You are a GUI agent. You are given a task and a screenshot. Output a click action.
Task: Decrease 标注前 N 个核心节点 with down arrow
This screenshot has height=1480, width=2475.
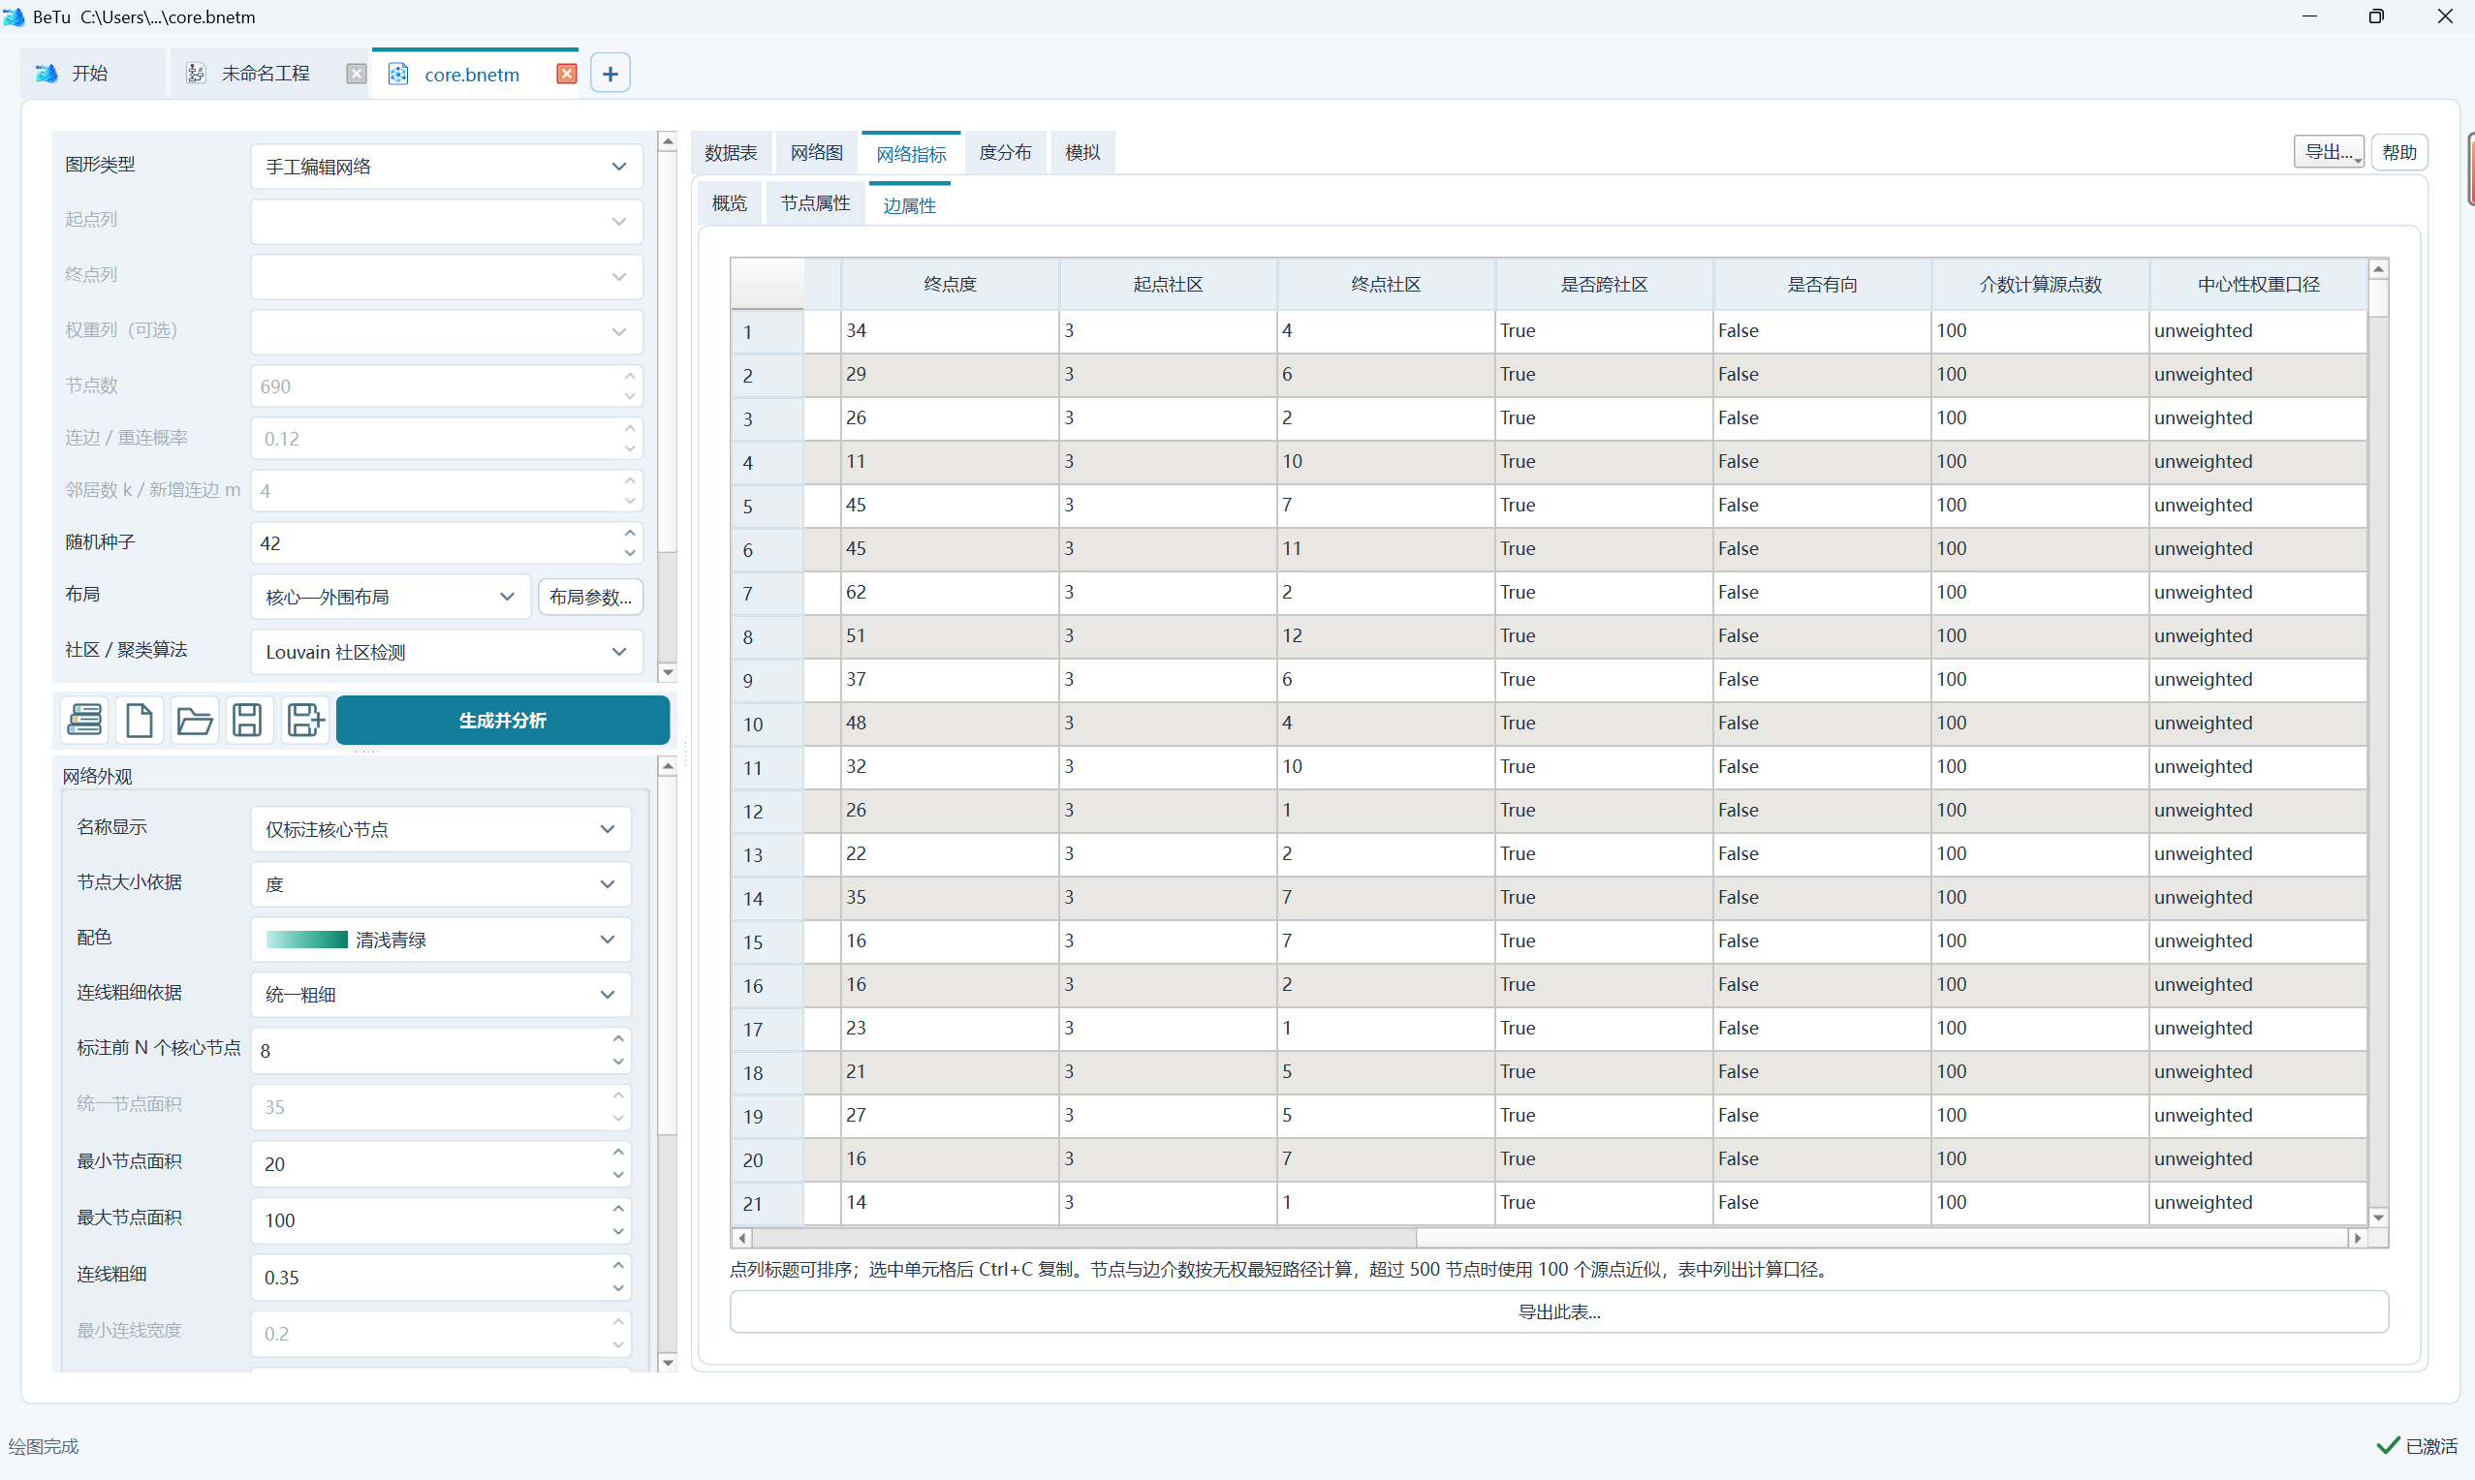[x=618, y=1064]
